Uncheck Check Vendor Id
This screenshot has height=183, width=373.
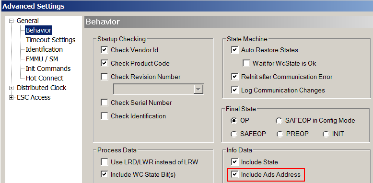pyautogui.click(x=104, y=50)
